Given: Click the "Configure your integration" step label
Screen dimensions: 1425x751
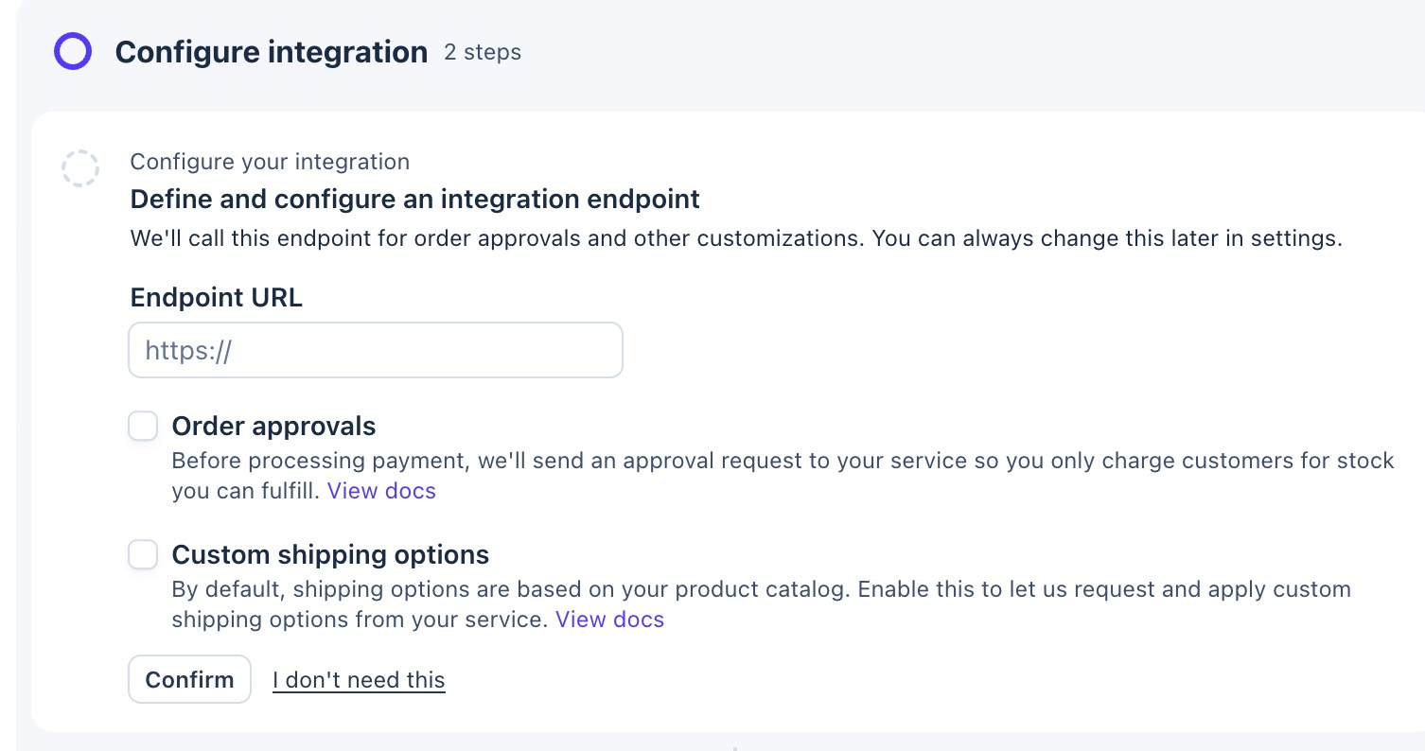Looking at the screenshot, I should 270,162.
